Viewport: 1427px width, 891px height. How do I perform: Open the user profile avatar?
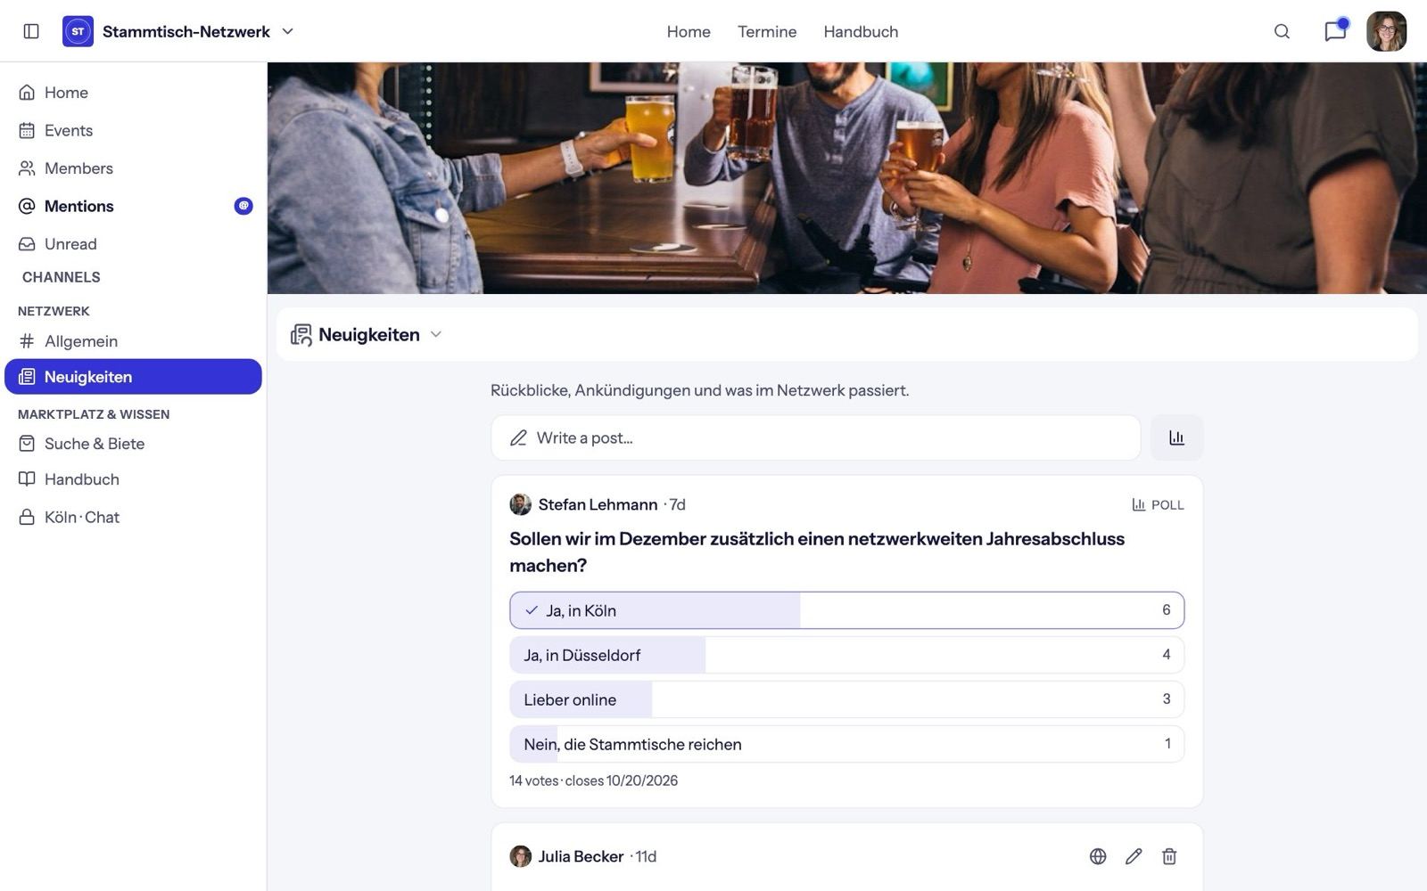[x=1386, y=31]
